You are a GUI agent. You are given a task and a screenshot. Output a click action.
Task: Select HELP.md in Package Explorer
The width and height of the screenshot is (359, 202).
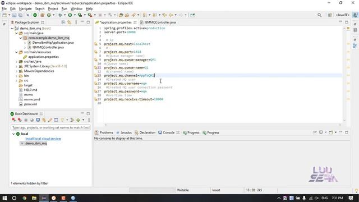tap(30, 90)
